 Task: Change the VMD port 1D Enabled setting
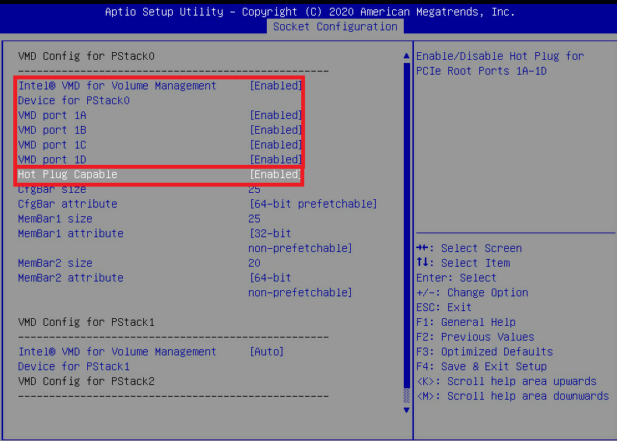pyautogui.click(x=276, y=159)
